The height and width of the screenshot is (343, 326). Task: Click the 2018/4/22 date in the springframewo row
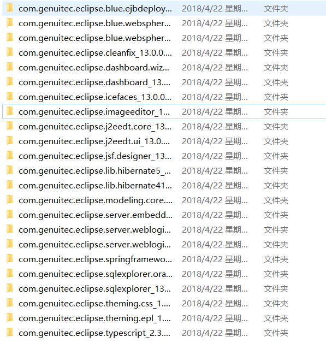coord(215,259)
